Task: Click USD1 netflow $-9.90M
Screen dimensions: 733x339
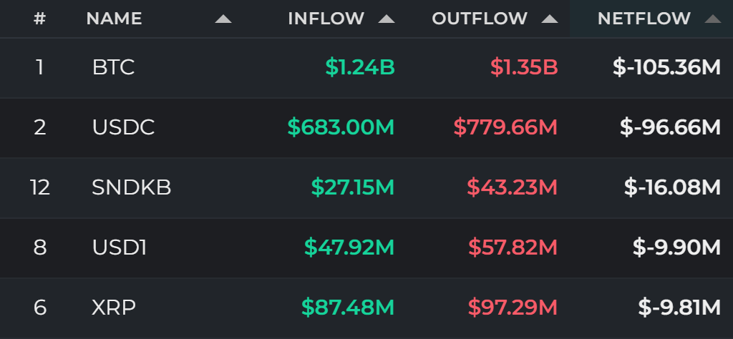Action: click(x=677, y=247)
